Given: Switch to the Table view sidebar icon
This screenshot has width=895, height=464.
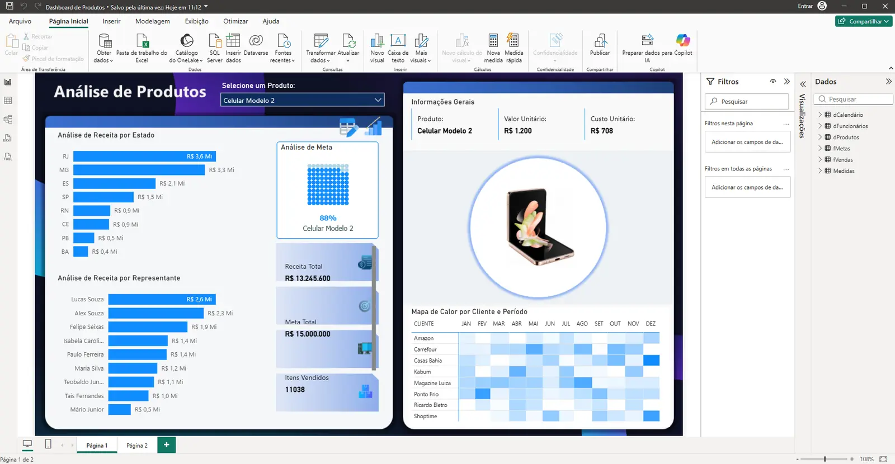Looking at the screenshot, I should (8, 101).
